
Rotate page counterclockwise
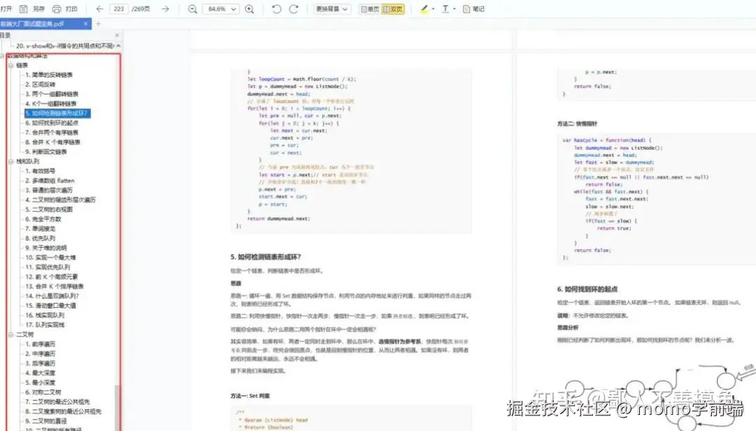276,8
